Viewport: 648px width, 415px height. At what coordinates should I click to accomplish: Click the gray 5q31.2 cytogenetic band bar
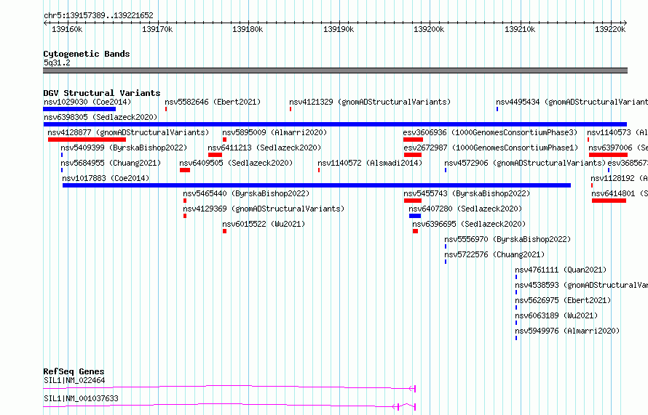pyautogui.click(x=335, y=70)
